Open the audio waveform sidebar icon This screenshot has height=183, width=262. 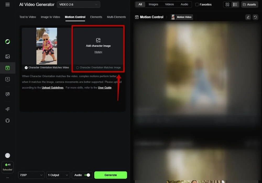click(x=8, y=109)
